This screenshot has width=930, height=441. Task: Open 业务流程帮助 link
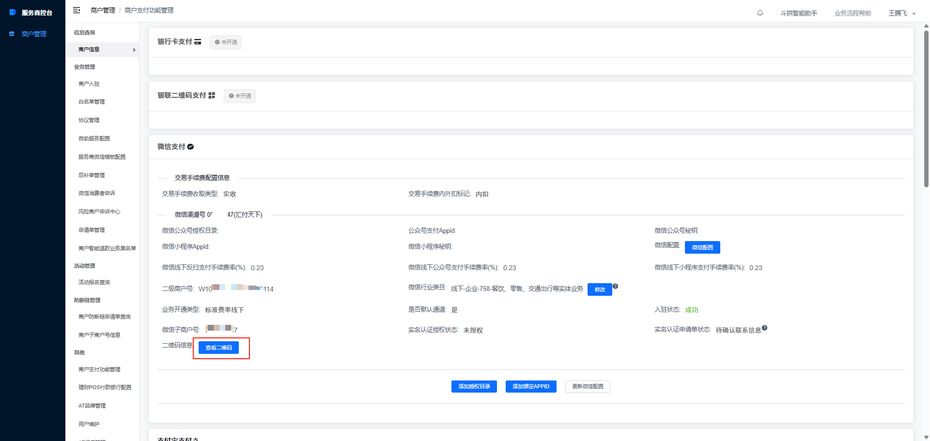852,13
